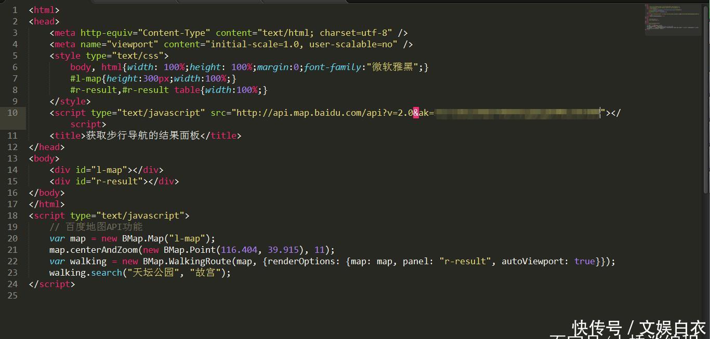Click the title text 获取步行导航的结果面板
This screenshot has width=710, height=339.
pyautogui.click(x=143, y=135)
